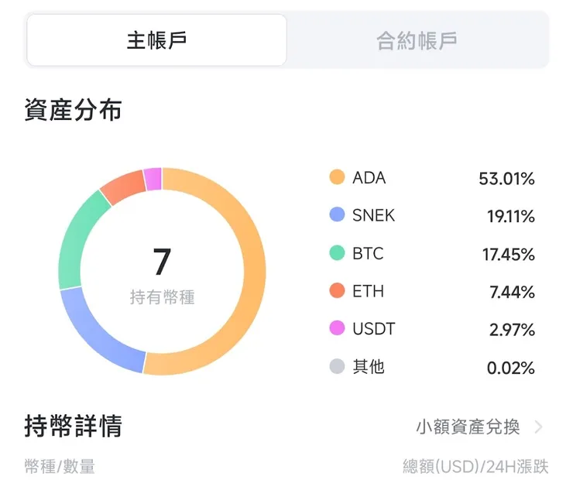Image resolution: width=573 pixels, height=480 pixels.
Task: Click the pink USDT legend dot
Action: 337,329
